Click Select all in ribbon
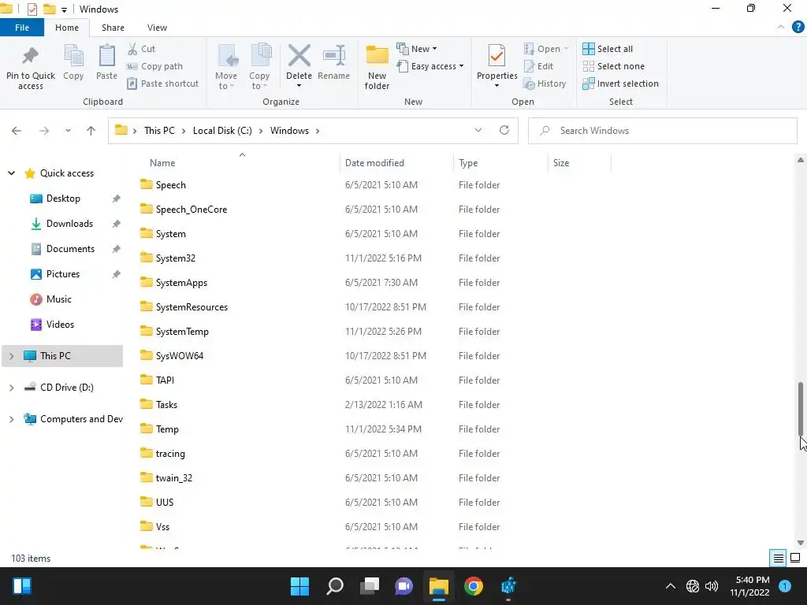 coord(608,49)
